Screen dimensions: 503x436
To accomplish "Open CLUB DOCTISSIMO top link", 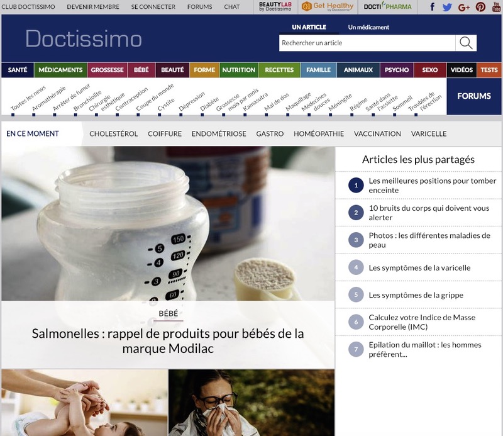I will (28, 7).
